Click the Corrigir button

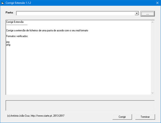122,117
